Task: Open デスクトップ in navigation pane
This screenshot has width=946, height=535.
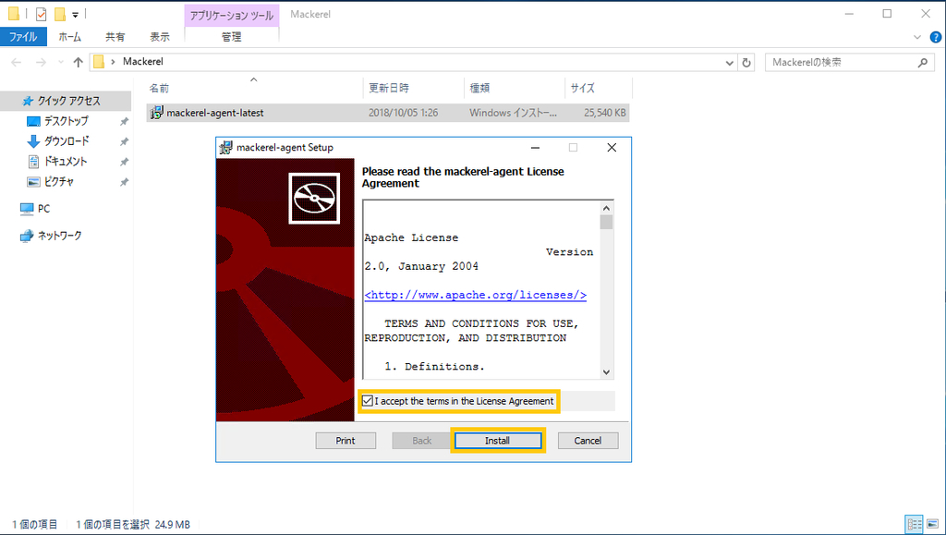Action: click(x=66, y=121)
